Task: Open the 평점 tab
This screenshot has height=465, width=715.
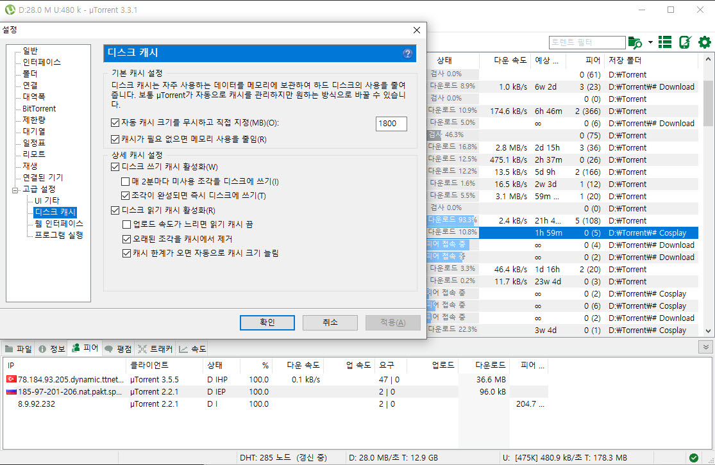Action: [x=118, y=349]
